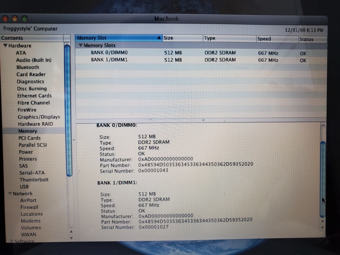Select Serial-ATA in the sidebar
This screenshot has width=340, height=255.
32,173
